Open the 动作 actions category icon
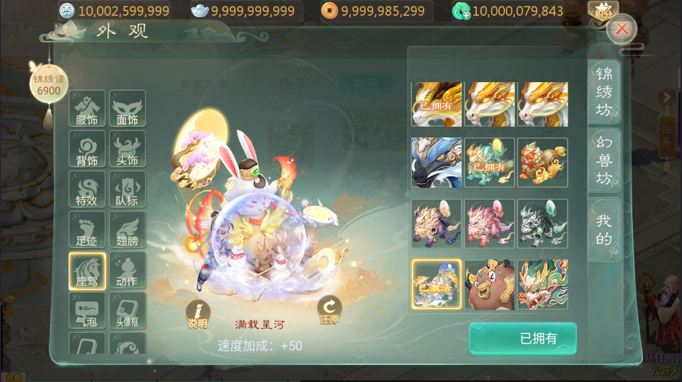The image size is (682, 382). (x=127, y=271)
